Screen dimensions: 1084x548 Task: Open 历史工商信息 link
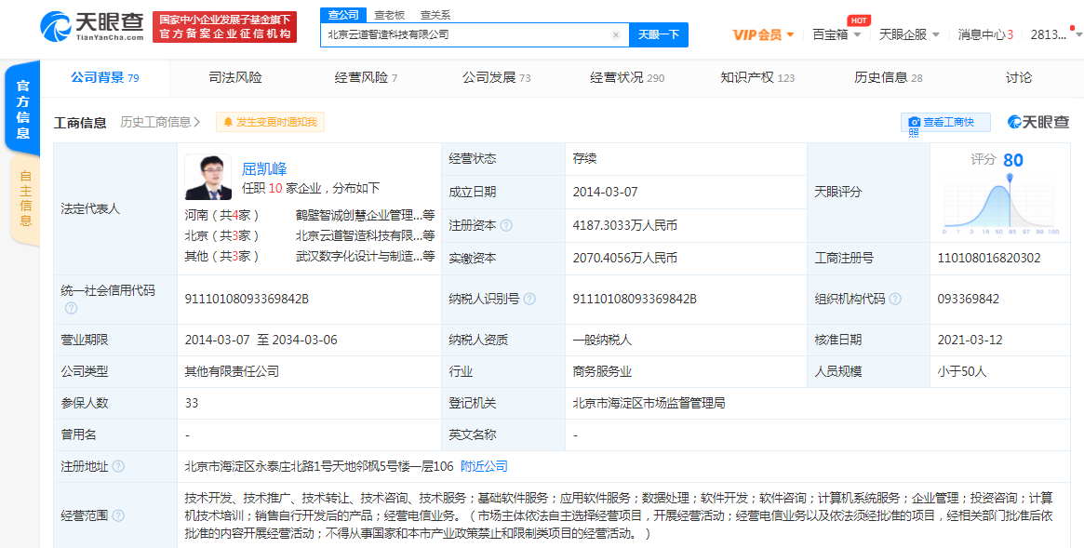160,122
